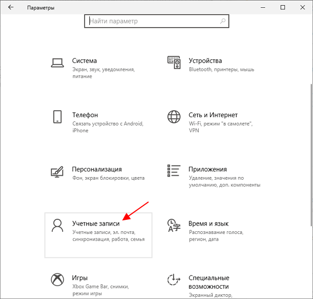
Task: Open the Приложения category
Action: point(208,169)
